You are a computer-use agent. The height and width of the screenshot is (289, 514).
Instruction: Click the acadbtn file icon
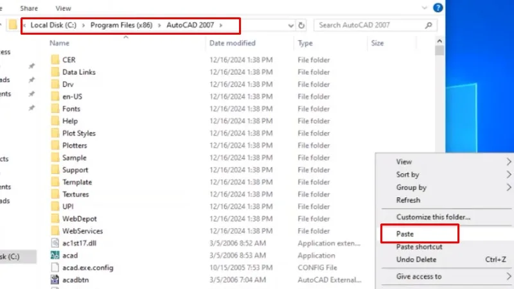55,280
